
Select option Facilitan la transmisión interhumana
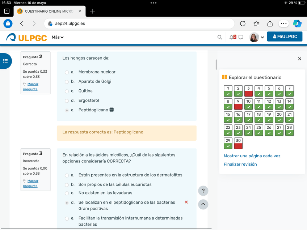pos(67,218)
